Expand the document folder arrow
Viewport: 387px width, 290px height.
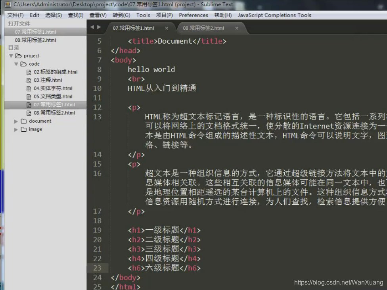click(x=16, y=121)
